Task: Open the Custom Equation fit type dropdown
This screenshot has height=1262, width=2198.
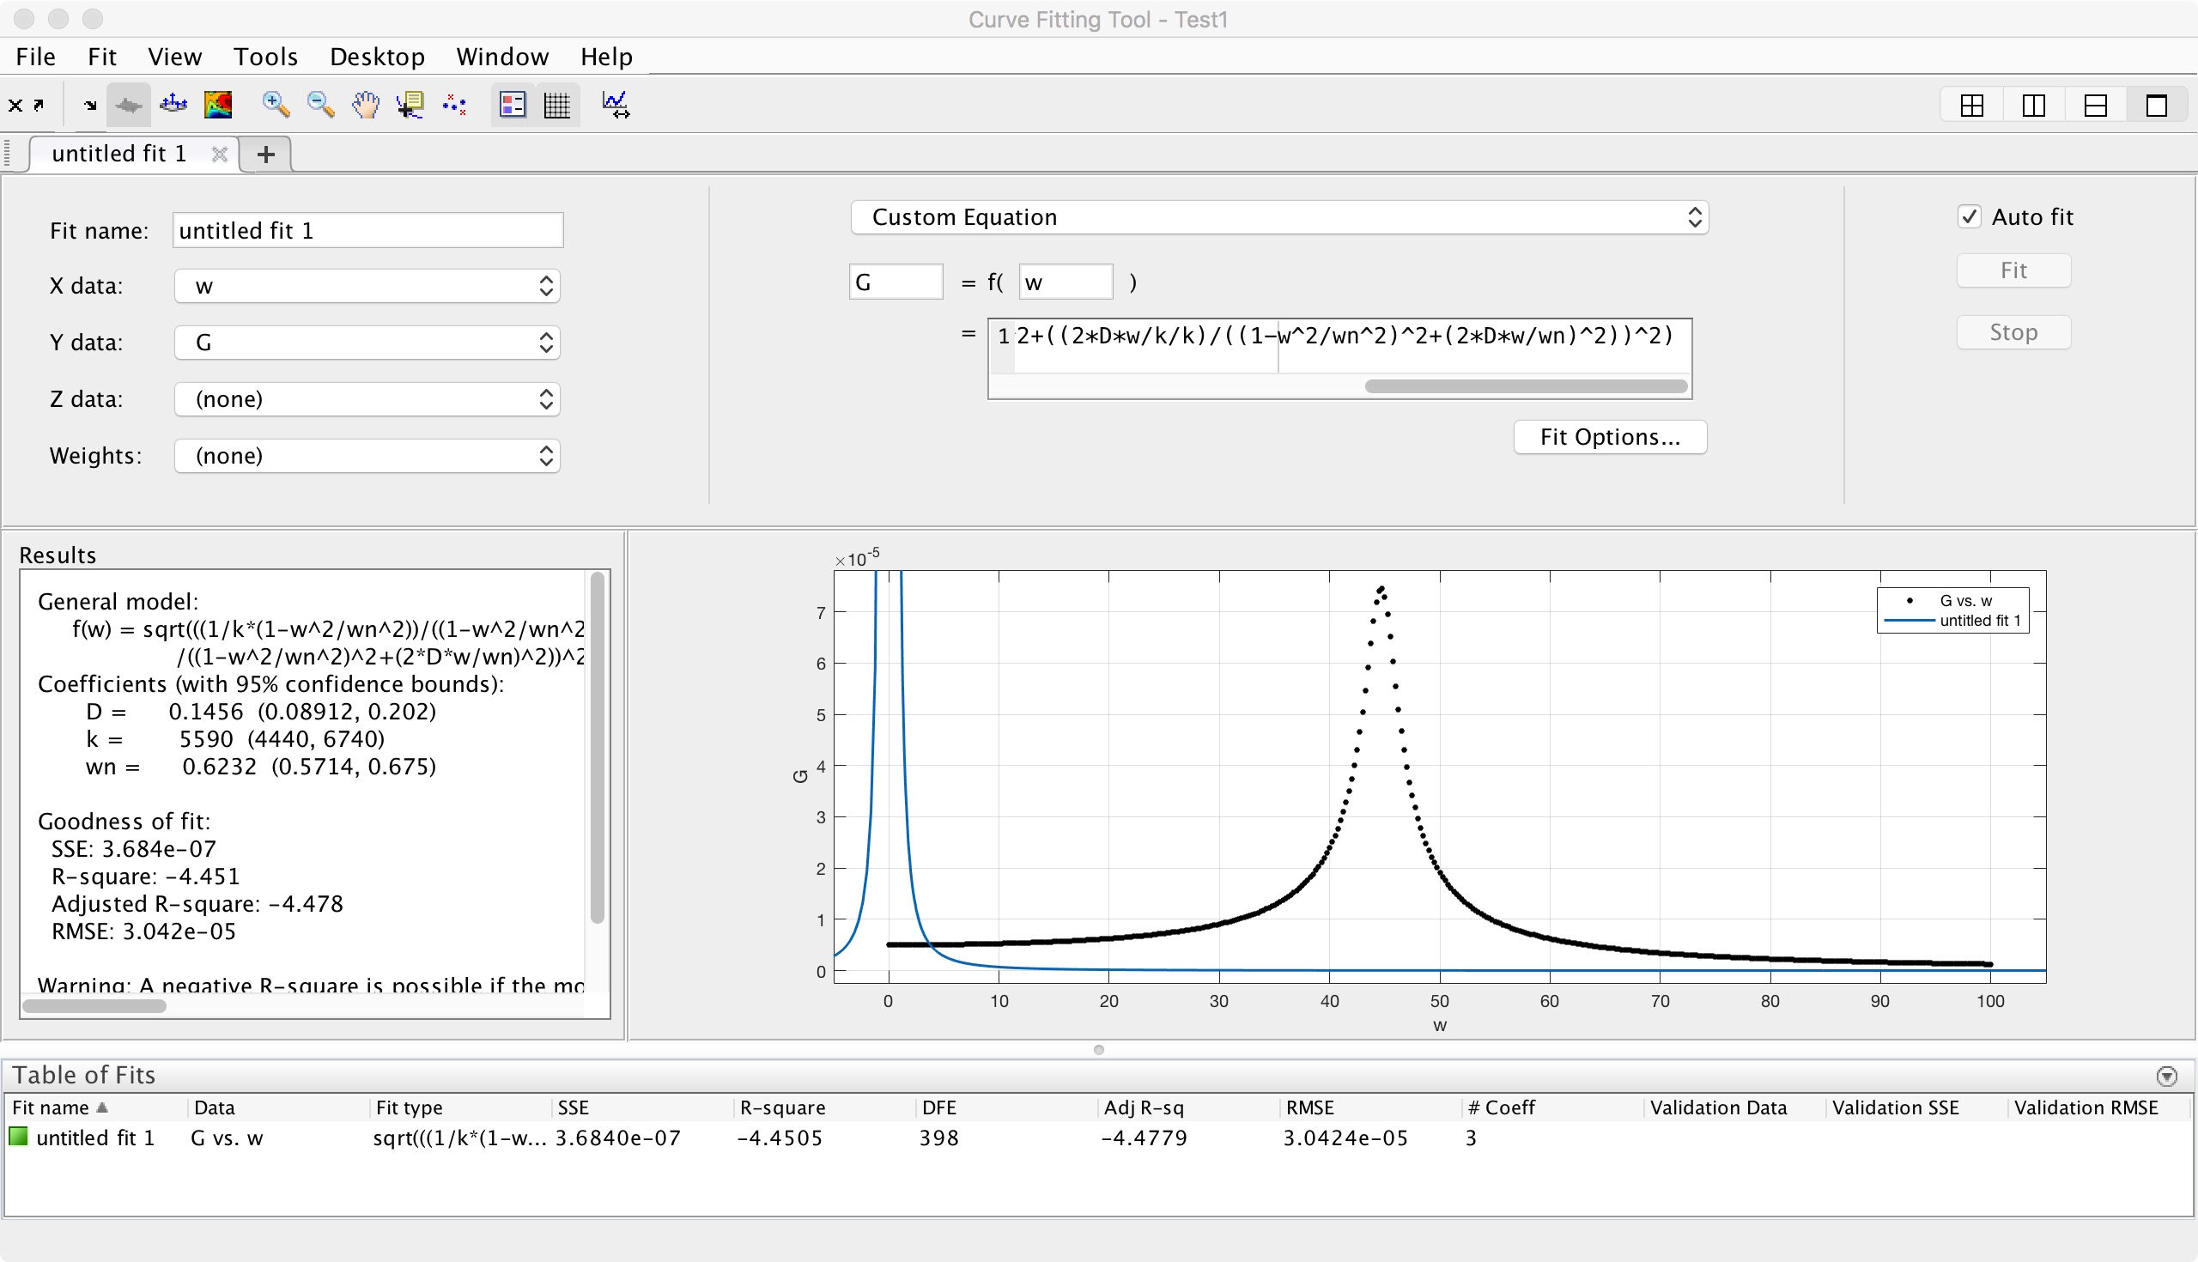Action: 1278,216
